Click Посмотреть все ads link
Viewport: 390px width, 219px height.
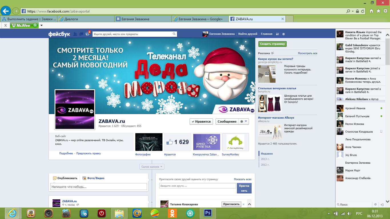(x=307, y=53)
